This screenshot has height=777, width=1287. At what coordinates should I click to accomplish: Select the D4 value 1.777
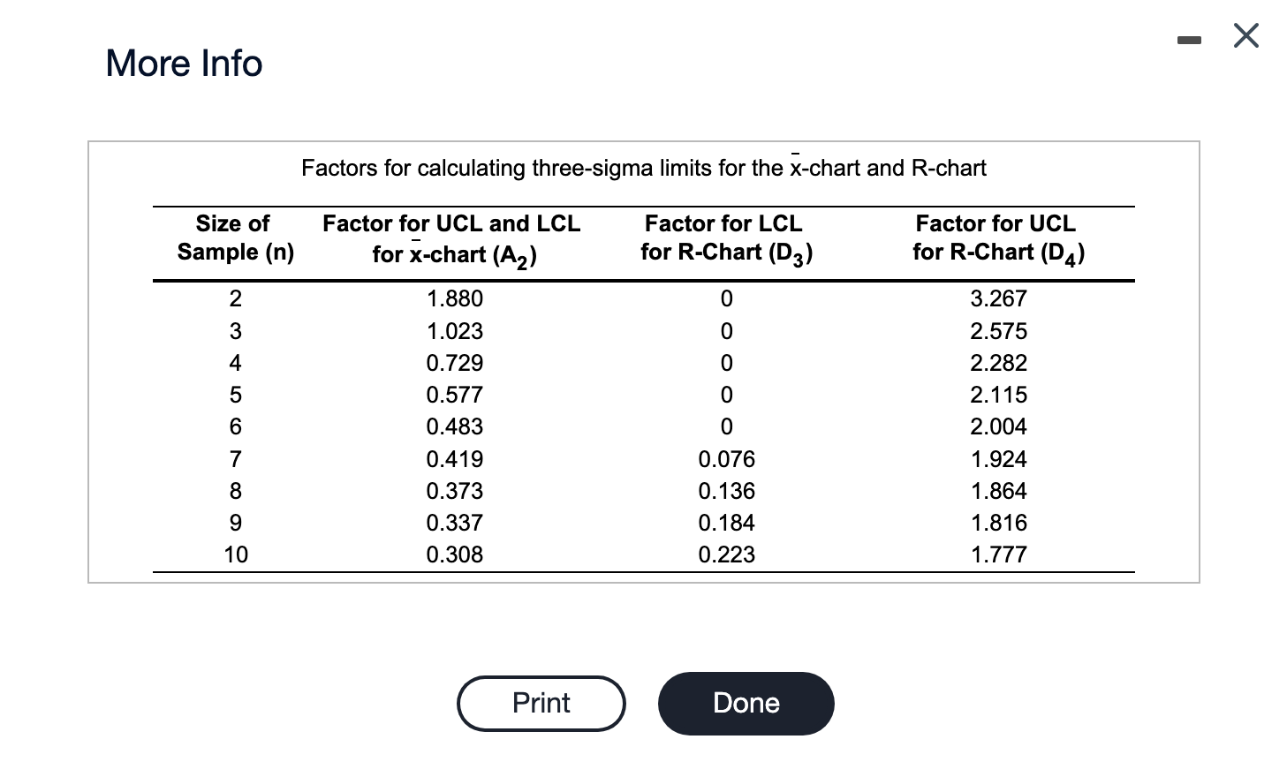999,554
